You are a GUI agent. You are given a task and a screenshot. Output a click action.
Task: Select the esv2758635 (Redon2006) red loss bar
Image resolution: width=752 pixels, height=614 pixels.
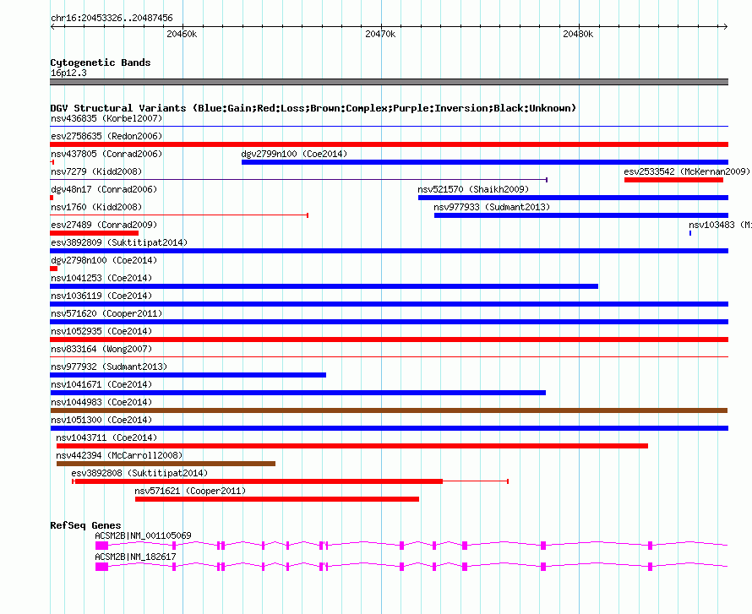(389, 144)
